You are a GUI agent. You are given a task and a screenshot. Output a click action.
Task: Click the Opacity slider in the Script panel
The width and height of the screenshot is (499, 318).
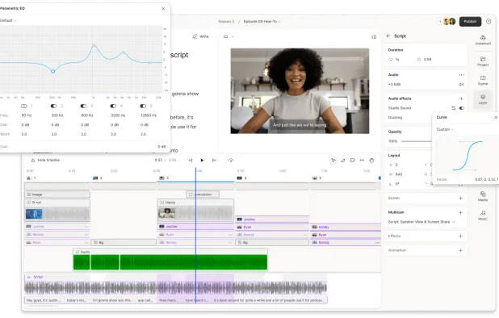417,141
